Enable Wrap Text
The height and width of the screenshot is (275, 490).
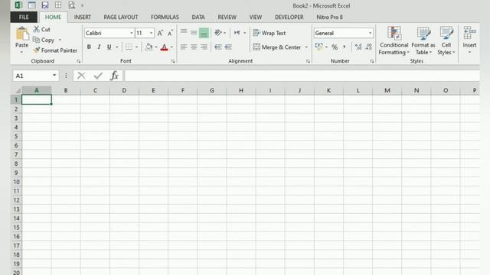tap(269, 33)
